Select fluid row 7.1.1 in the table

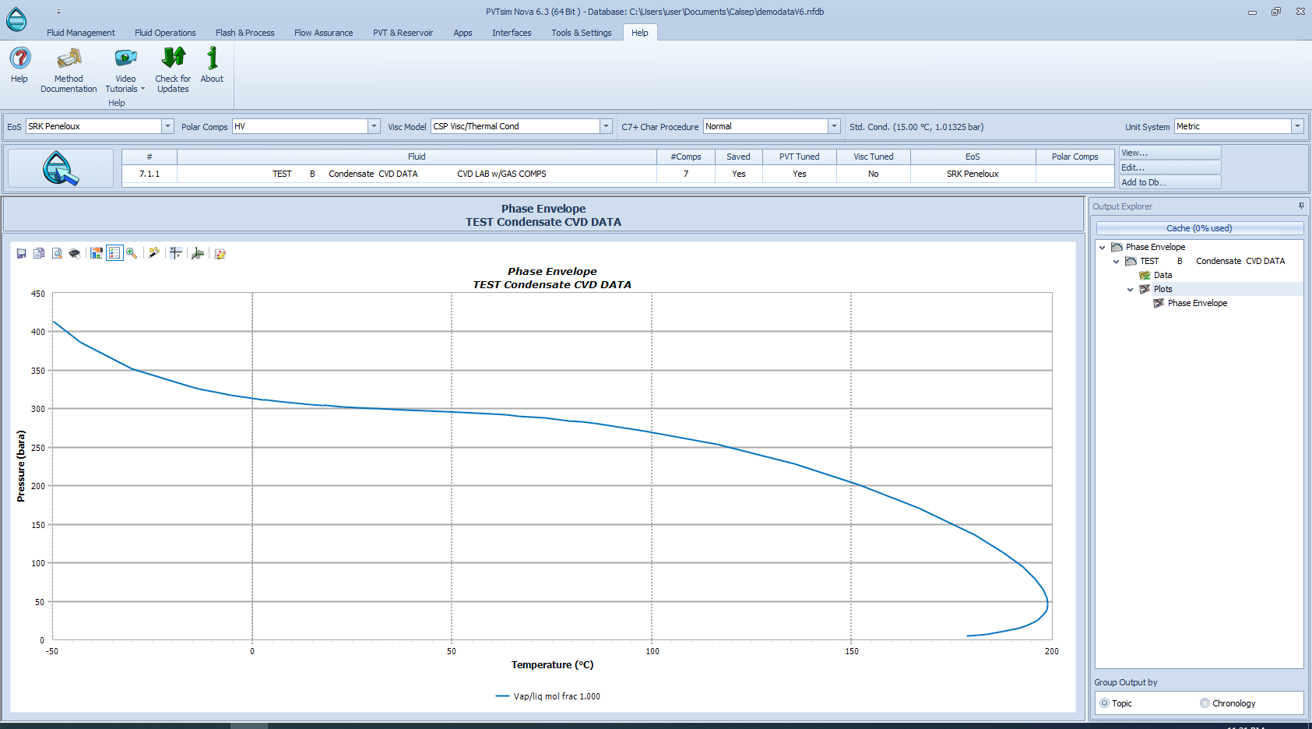[618, 174]
